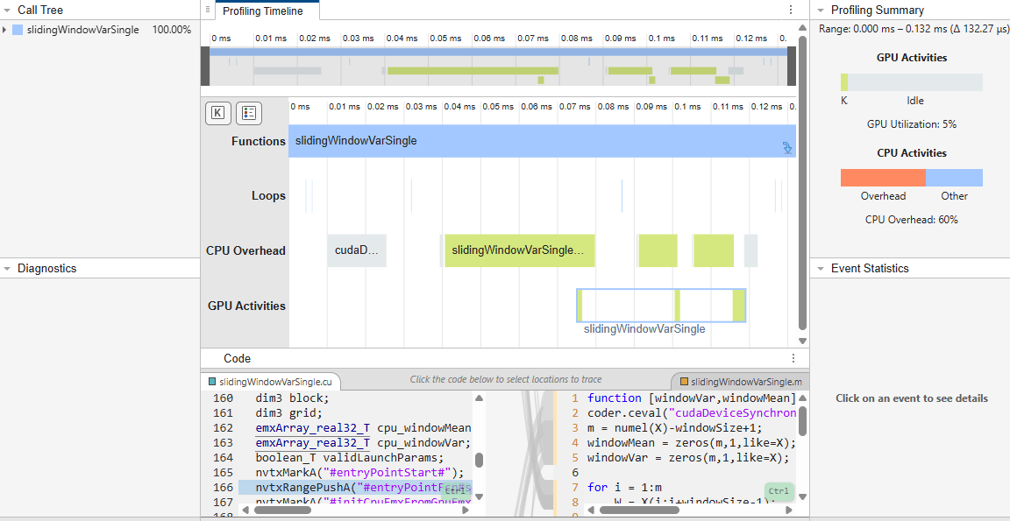Click the timeline vertical scrollbar thumb
The width and height of the screenshot is (1010, 521).
click(802, 183)
